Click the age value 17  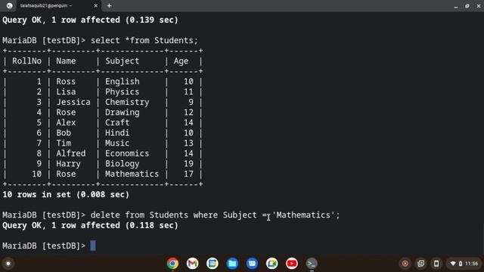tap(188, 174)
